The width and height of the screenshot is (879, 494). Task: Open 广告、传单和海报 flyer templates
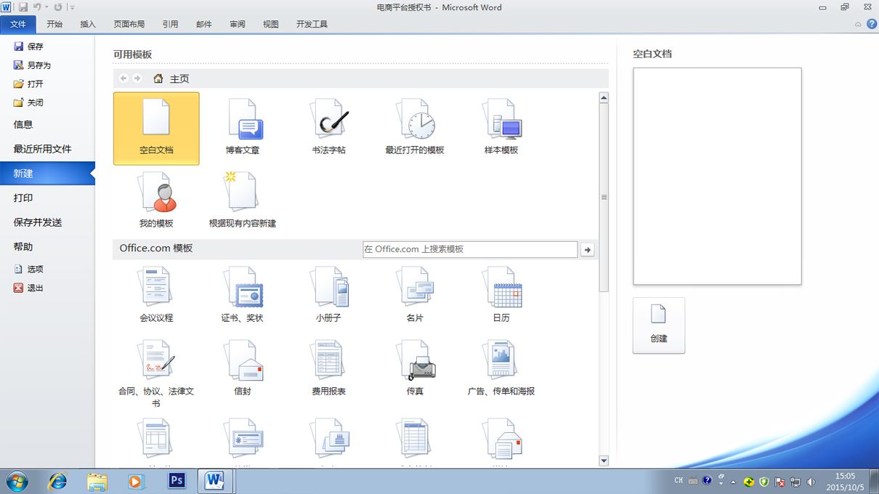pyautogui.click(x=501, y=369)
